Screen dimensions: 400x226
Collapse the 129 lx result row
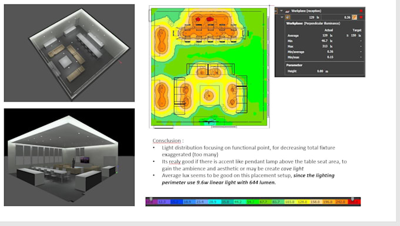coord(282,17)
